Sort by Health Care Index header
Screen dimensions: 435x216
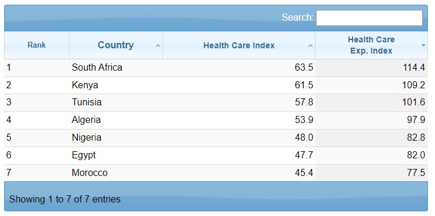coord(239,45)
